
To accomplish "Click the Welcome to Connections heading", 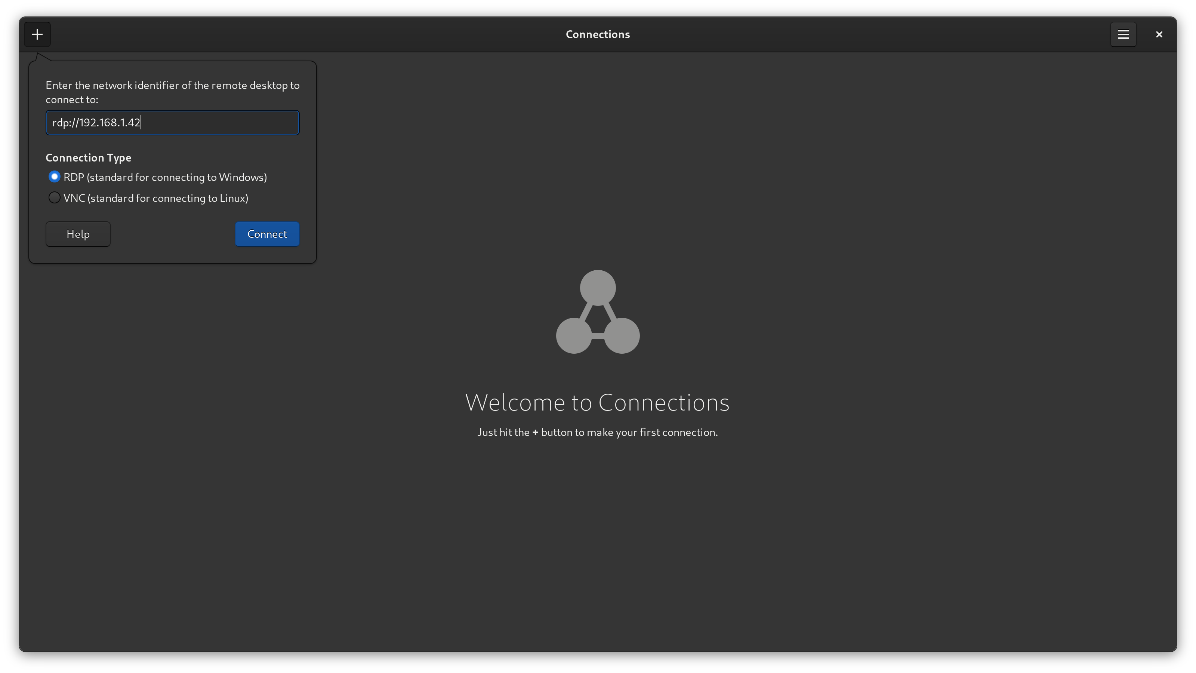I will [598, 402].
